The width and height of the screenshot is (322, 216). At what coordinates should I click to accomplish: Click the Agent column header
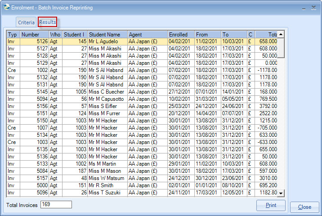pyautogui.click(x=147, y=34)
